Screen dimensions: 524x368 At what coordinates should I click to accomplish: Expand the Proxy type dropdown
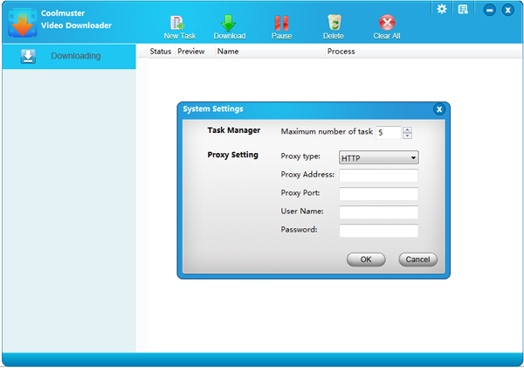coord(379,158)
